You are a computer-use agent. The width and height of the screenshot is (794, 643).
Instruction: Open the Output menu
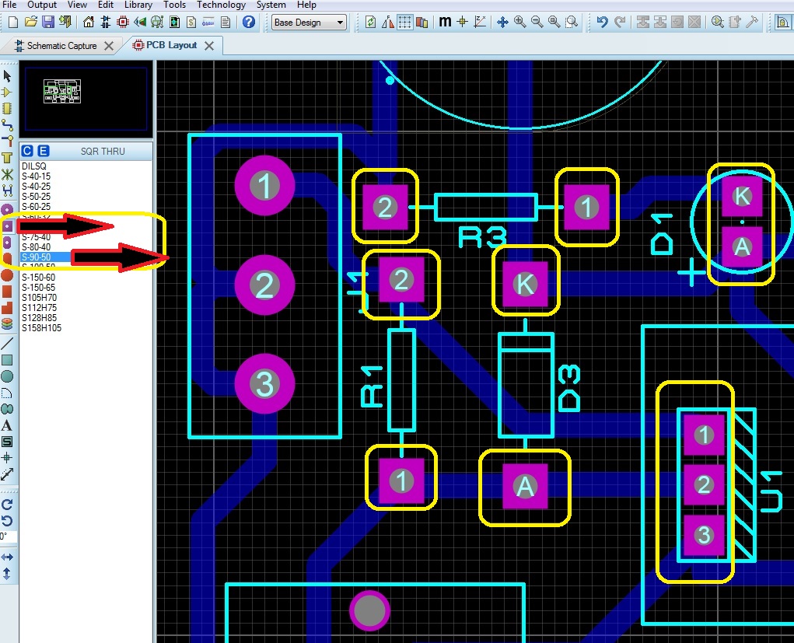(x=41, y=5)
